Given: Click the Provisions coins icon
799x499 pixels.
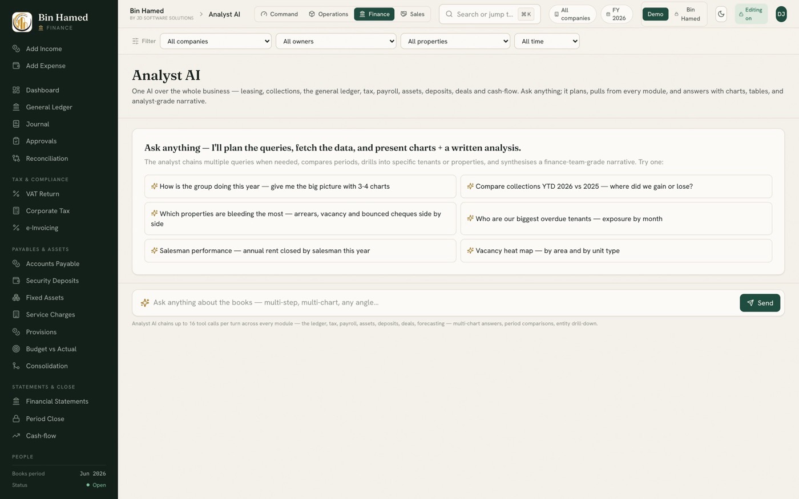Looking at the screenshot, I should click(16, 332).
